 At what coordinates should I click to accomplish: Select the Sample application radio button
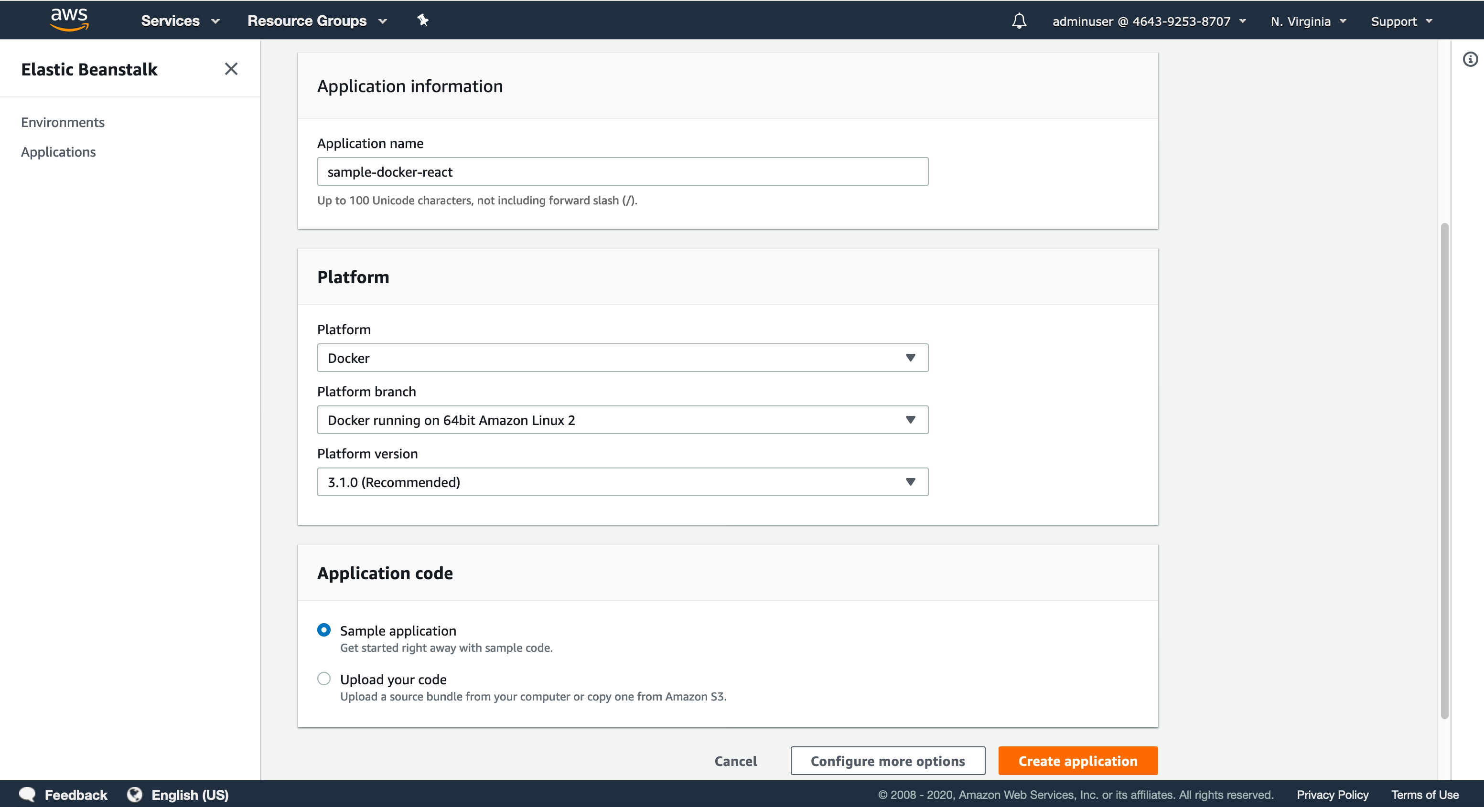tap(324, 630)
